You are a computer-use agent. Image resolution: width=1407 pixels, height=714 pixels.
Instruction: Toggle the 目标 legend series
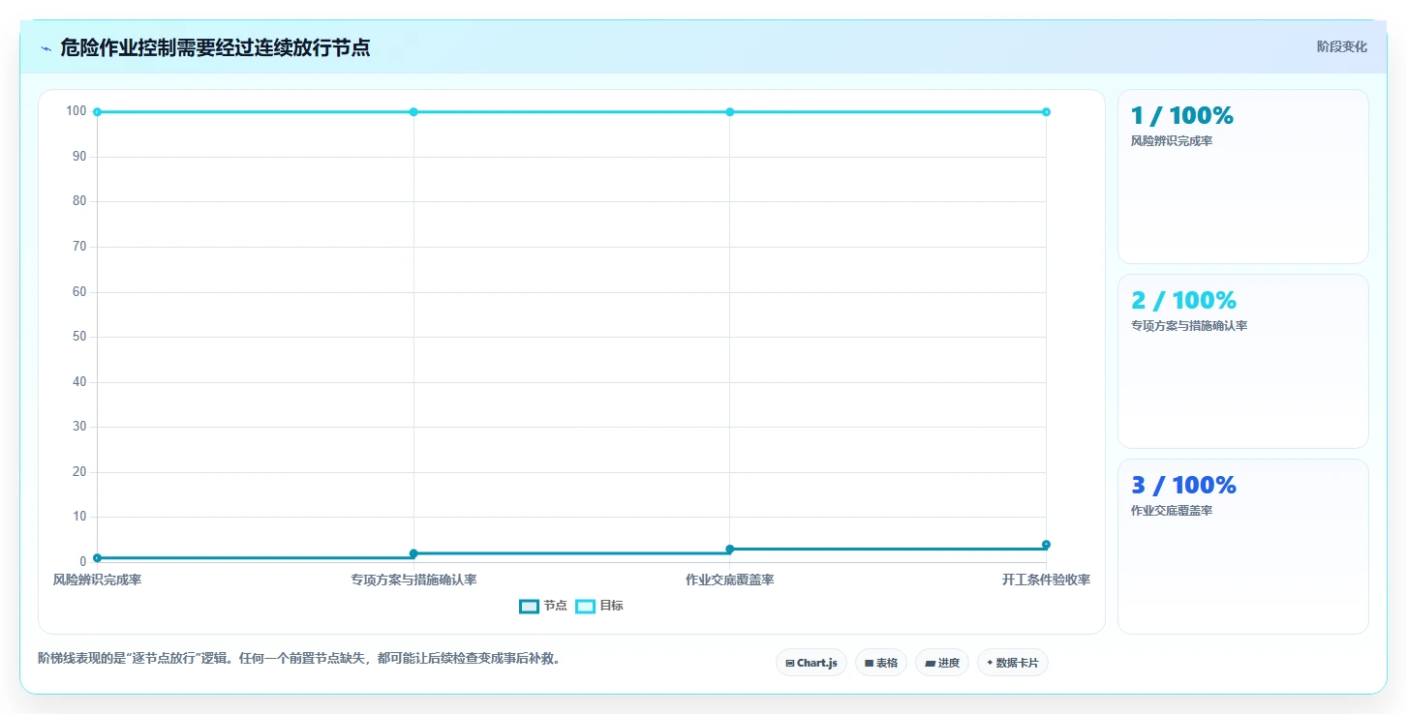click(599, 606)
